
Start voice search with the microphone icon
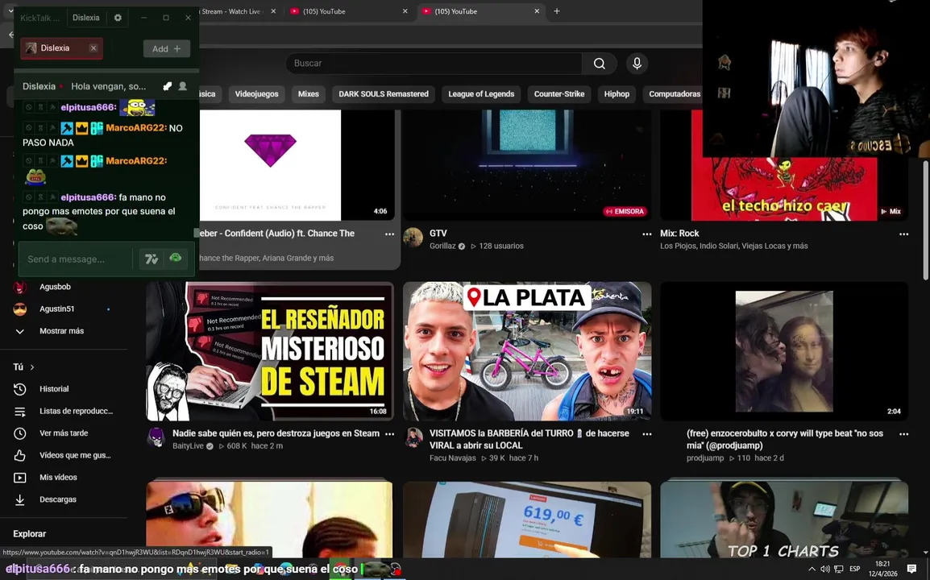(x=637, y=64)
